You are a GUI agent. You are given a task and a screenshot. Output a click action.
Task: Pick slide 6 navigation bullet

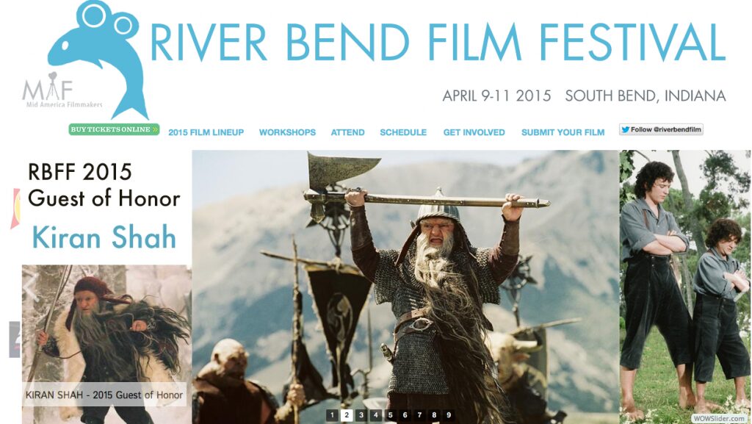[x=405, y=415]
